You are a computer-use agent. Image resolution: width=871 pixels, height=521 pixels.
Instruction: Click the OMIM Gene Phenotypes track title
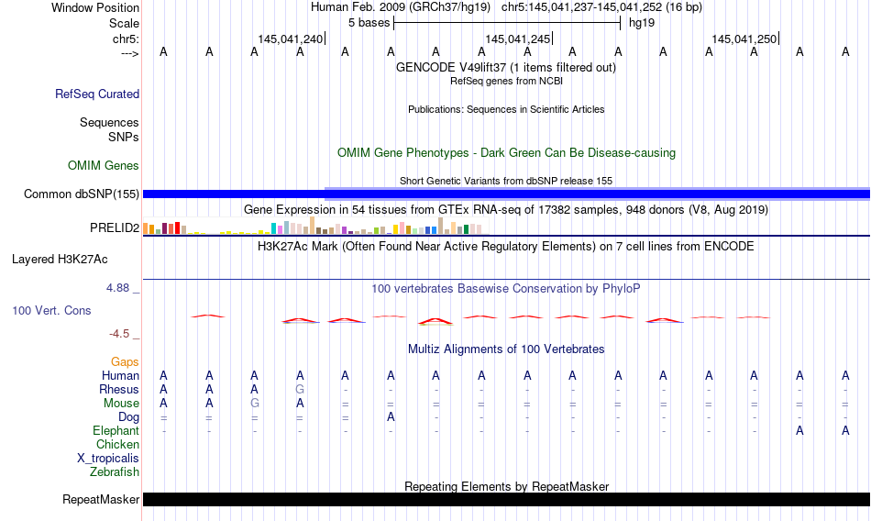[506, 153]
